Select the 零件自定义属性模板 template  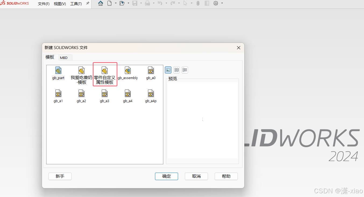tap(105, 76)
